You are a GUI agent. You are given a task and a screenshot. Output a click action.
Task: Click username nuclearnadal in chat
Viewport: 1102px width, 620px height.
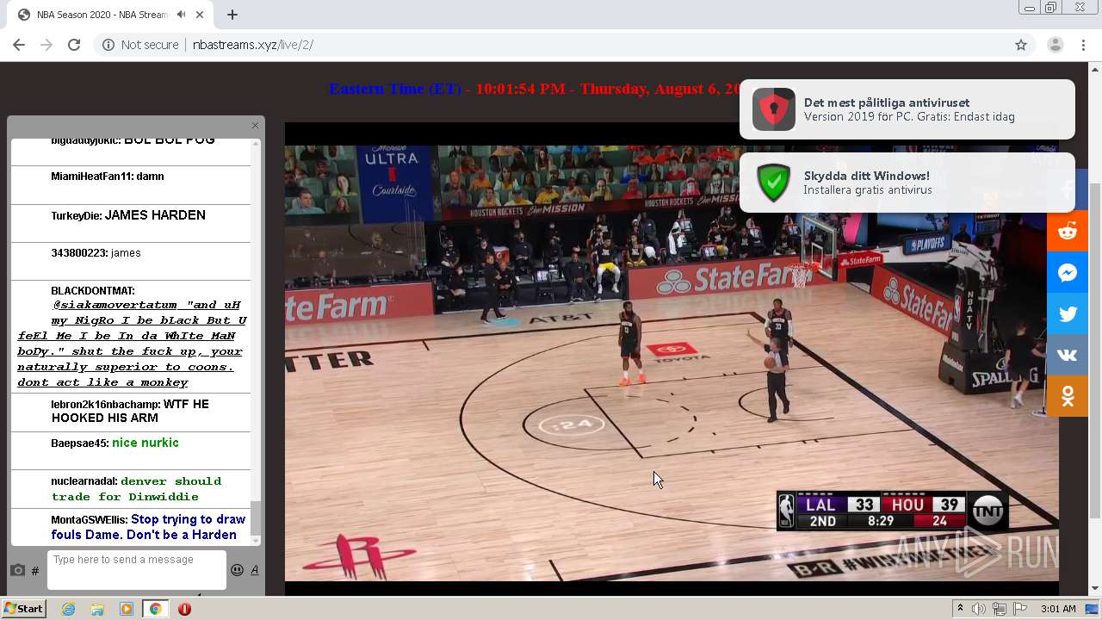click(84, 481)
